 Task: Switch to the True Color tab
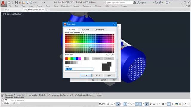[x=85, y=30]
